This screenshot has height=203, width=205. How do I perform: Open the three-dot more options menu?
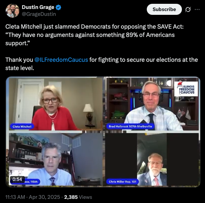point(197,9)
